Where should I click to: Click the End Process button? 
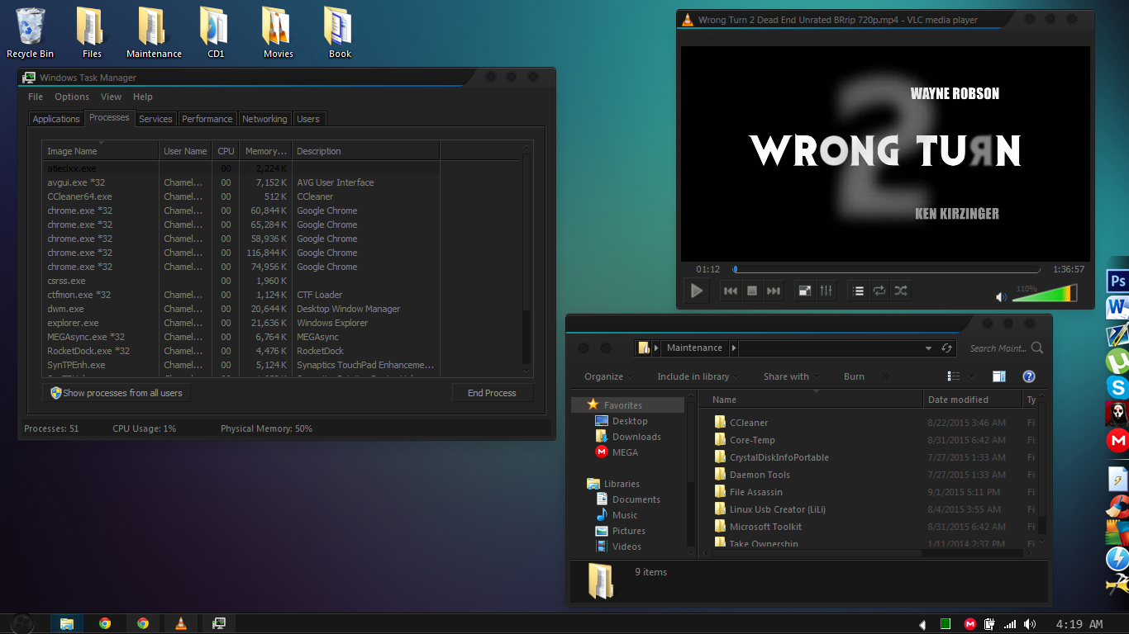tap(492, 393)
